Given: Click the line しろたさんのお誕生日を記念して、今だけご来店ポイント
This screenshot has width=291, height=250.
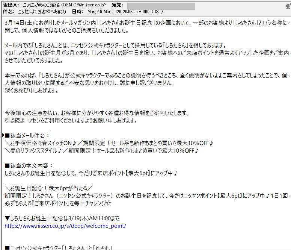Looking at the screenshot, I should [91, 173].
